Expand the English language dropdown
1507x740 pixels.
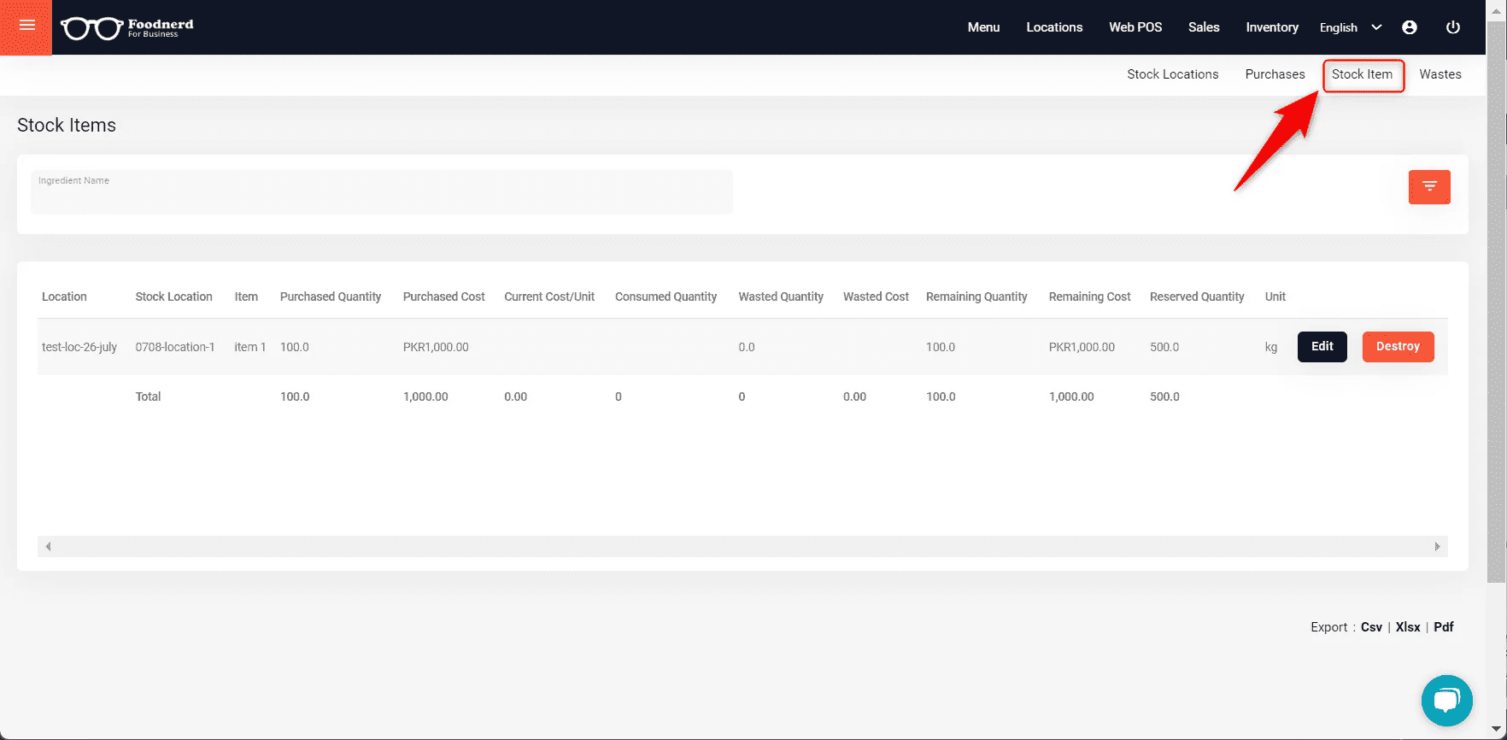[x=1351, y=27]
